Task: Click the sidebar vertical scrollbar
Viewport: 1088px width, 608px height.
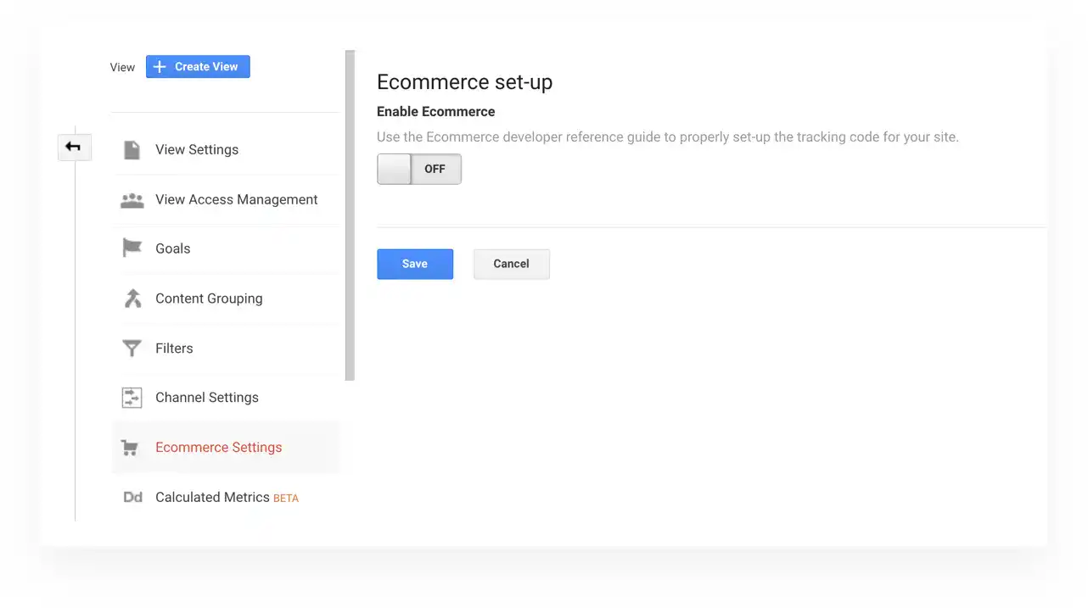Action: (350, 215)
